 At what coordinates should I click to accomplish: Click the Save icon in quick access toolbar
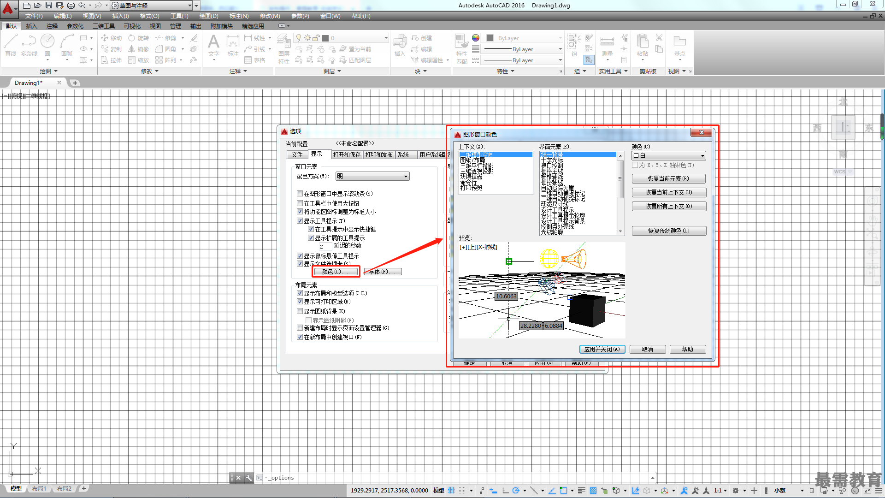49,5
